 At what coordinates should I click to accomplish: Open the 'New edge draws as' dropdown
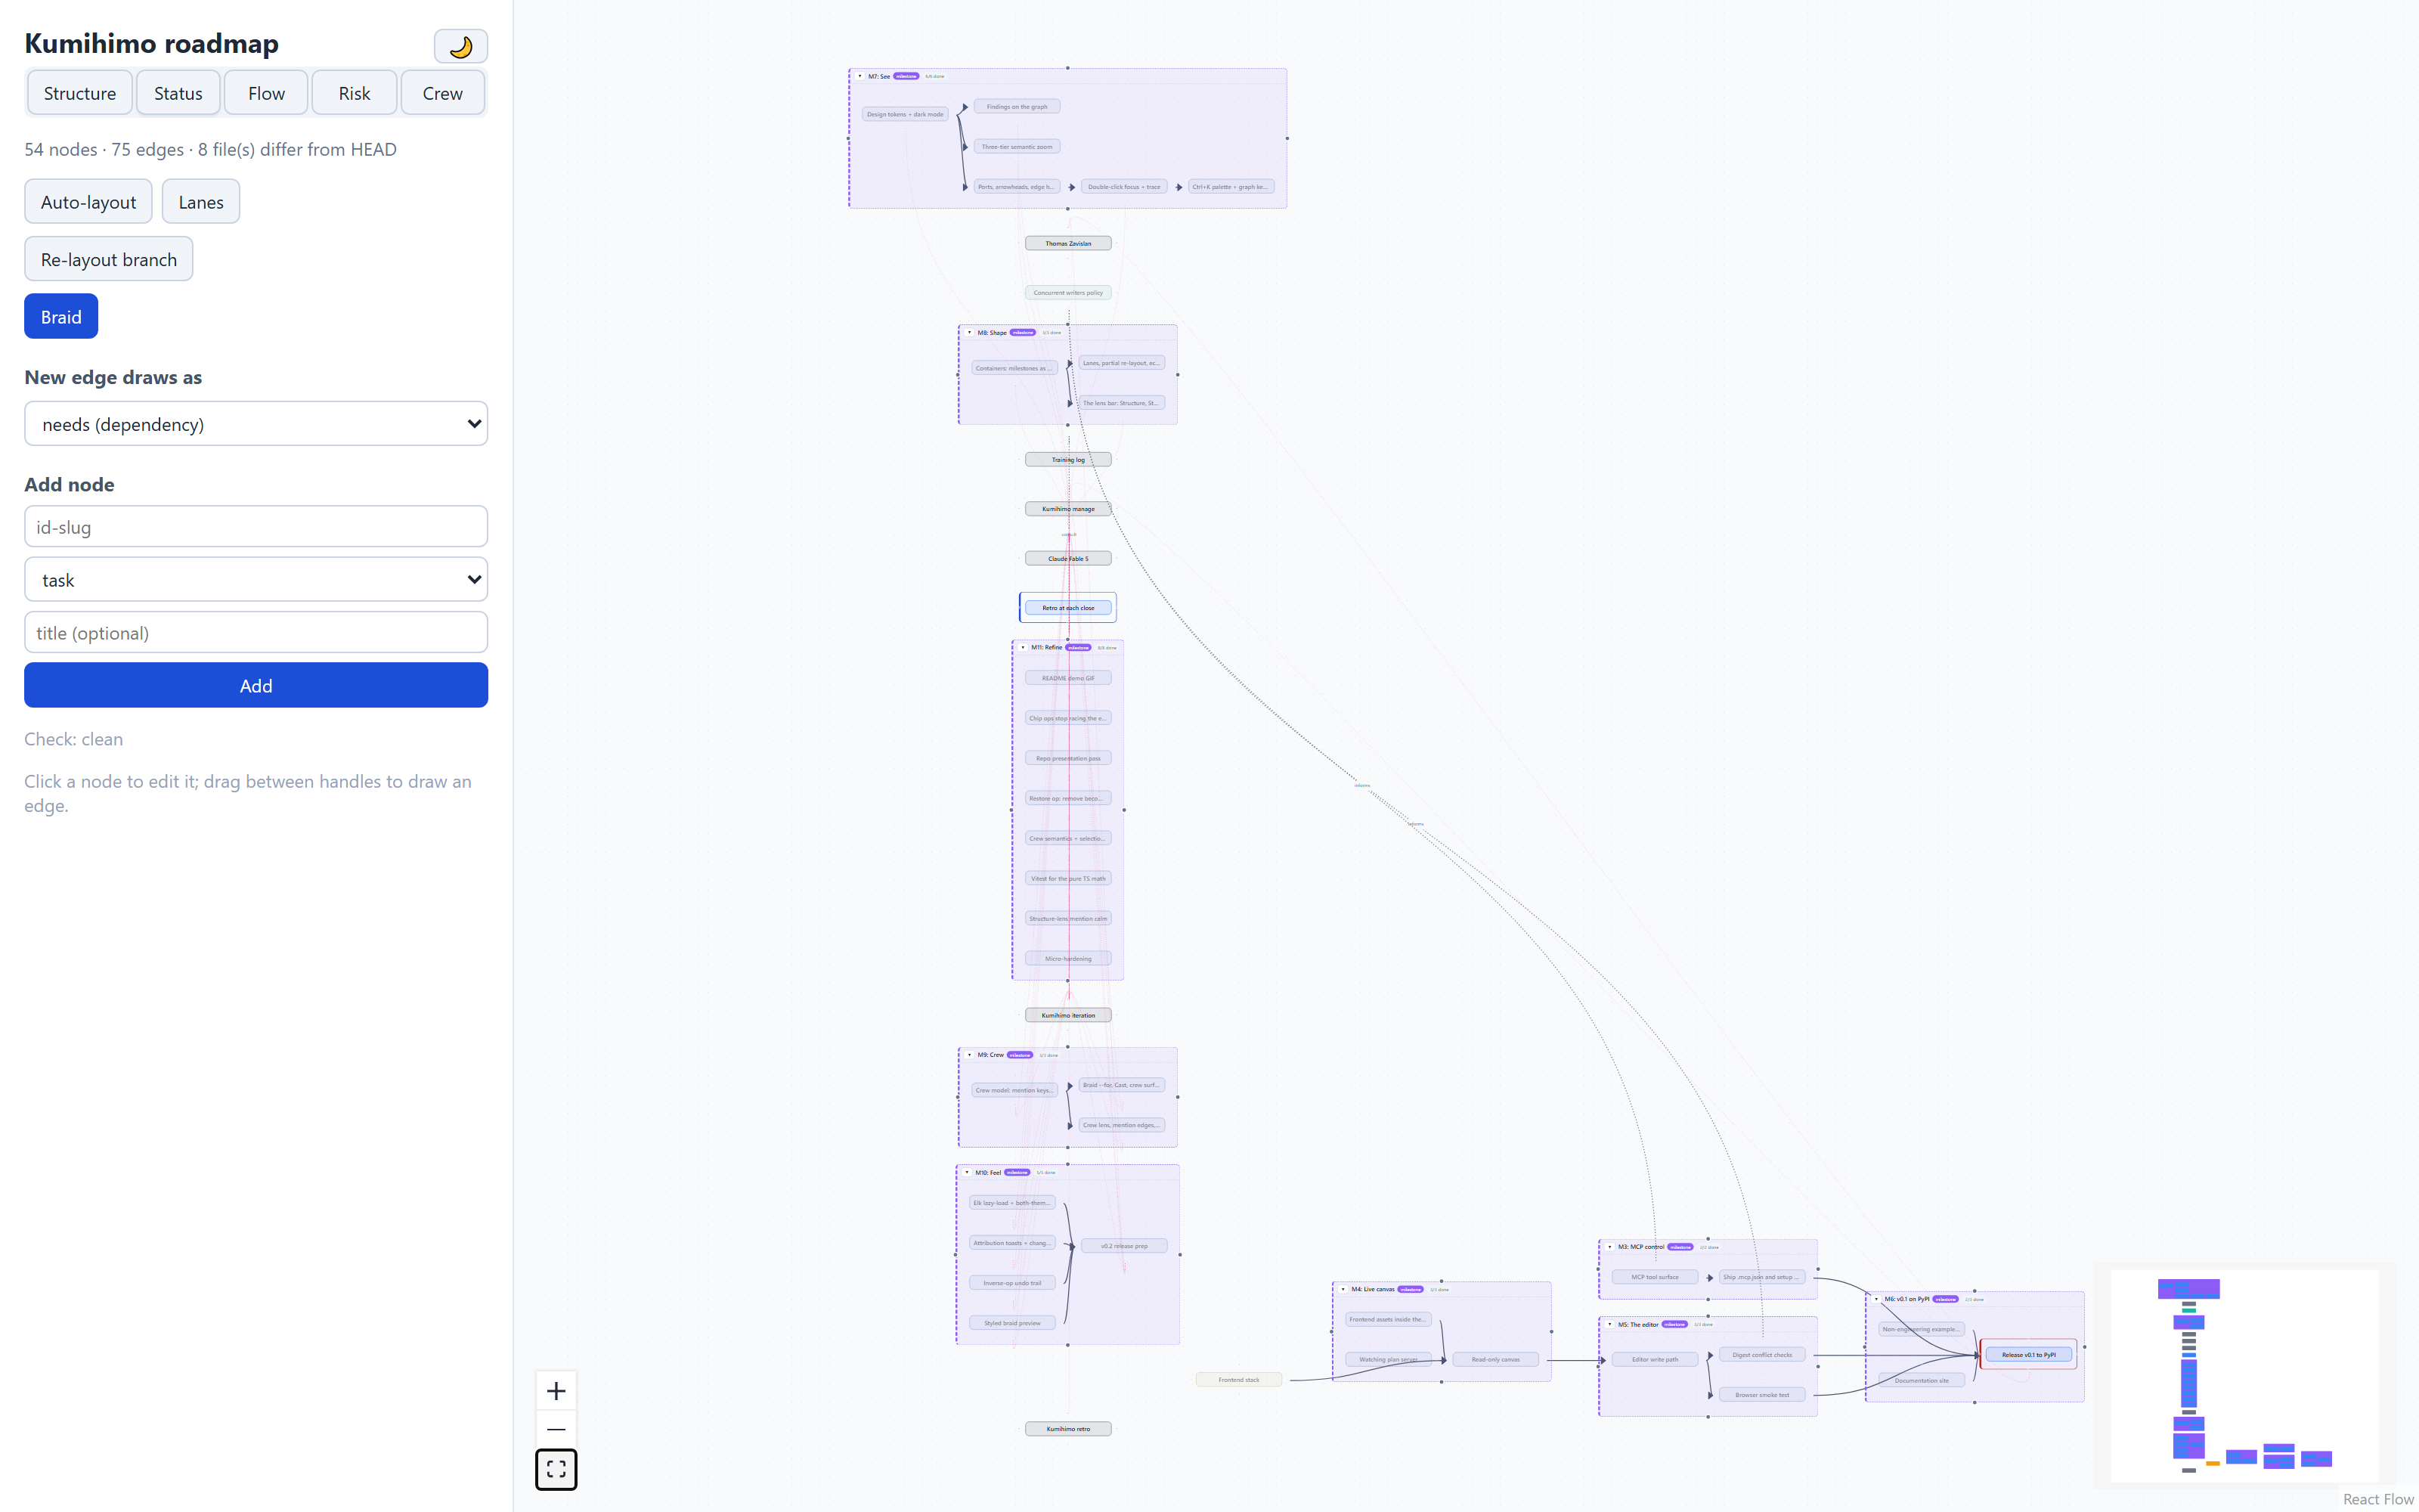256,424
